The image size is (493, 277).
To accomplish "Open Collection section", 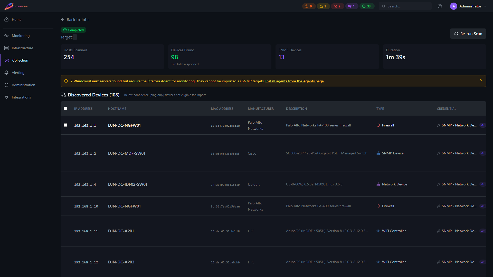I will pyautogui.click(x=27, y=60).
